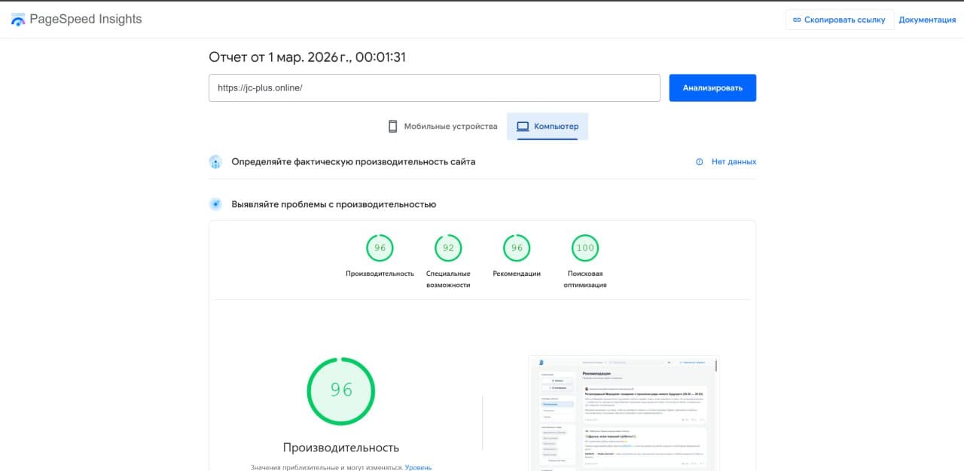The width and height of the screenshot is (964, 471).
Task: Click the Определяйте фактическую производительность сайта heading
Action: pyautogui.click(x=353, y=162)
